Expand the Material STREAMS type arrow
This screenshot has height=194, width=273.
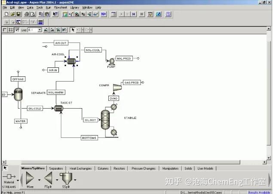click(x=18, y=180)
